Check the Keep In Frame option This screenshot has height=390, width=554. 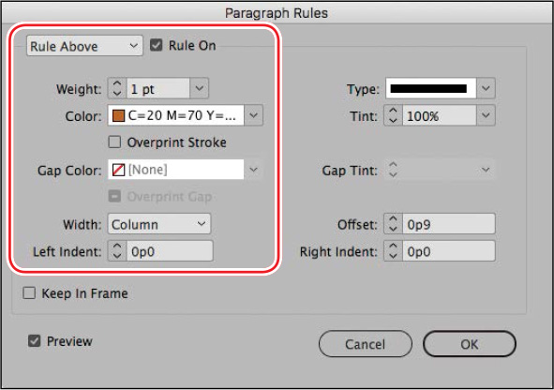[x=29, y=292]
